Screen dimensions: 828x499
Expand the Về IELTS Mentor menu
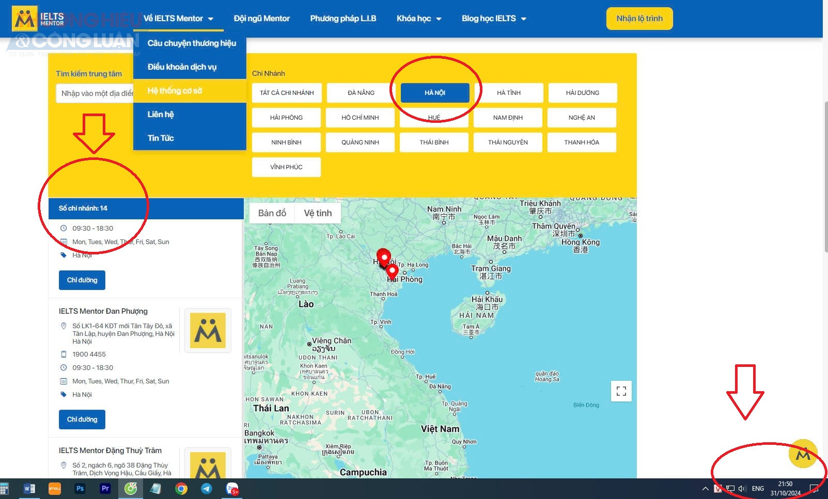[x=178, y=19]
